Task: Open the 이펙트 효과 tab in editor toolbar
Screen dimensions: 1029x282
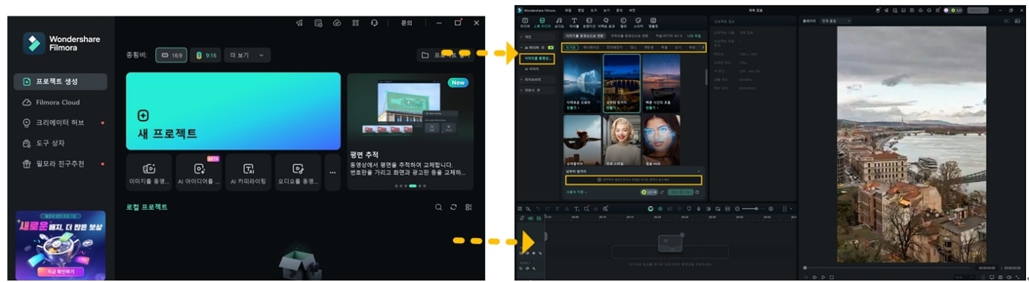Action: pos(607,23)
